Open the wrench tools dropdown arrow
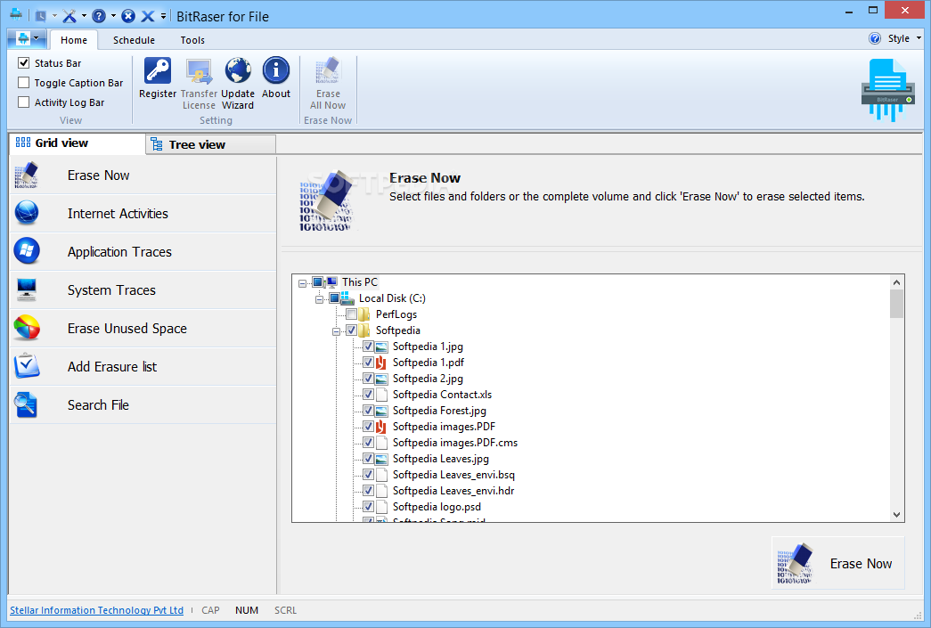Image resolution: width=931 pixels, height=628 pixels. (84, 16)
